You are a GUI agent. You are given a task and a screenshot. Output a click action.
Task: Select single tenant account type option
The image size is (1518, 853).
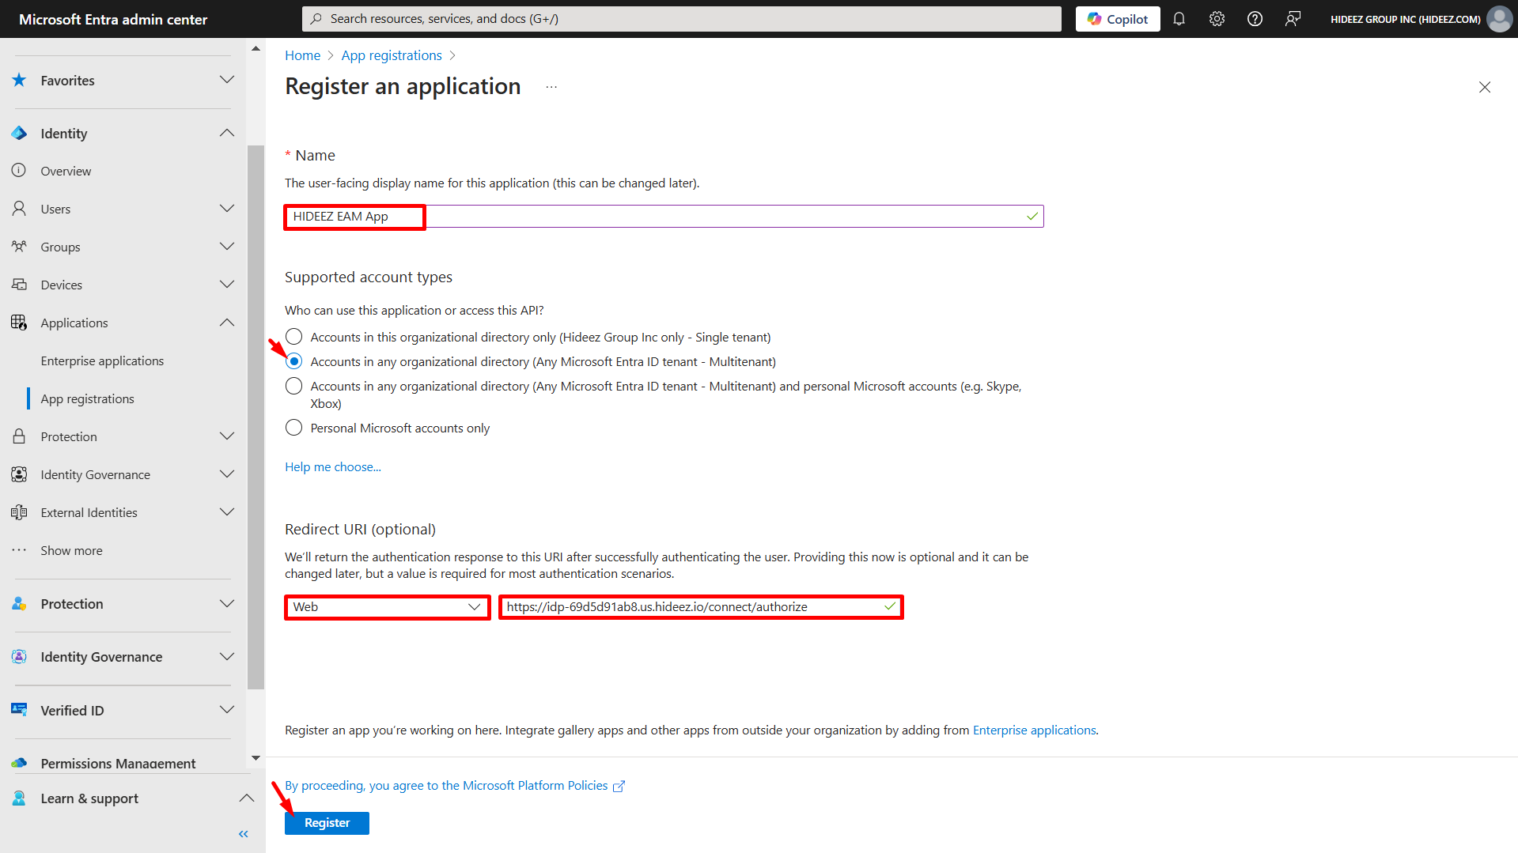[x=293, y=337]
